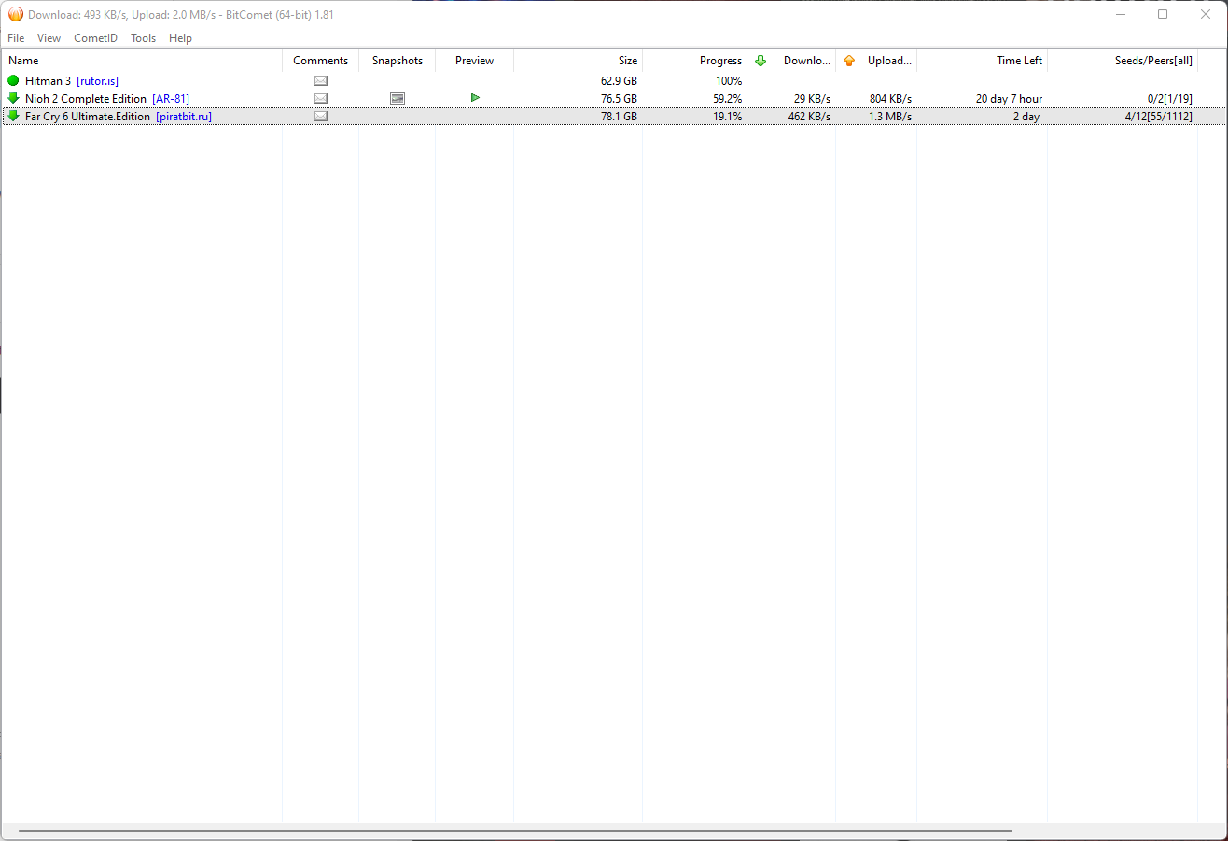
Task: Click the comments envelope for Far Cry 6
Action: (321, 117)
